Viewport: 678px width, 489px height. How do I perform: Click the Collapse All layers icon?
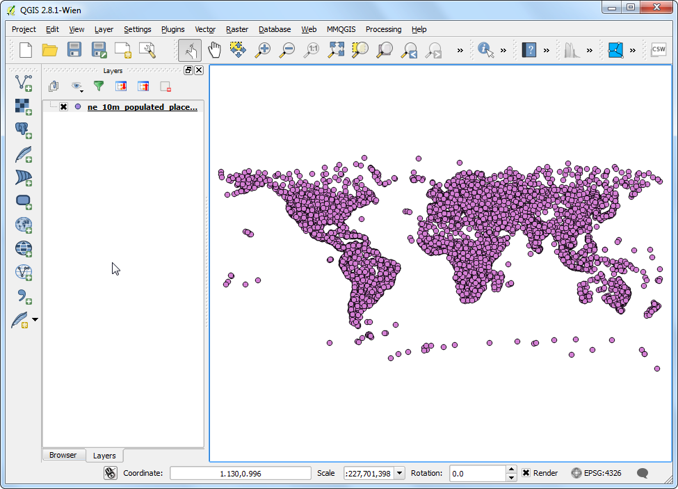pos(143,86)
